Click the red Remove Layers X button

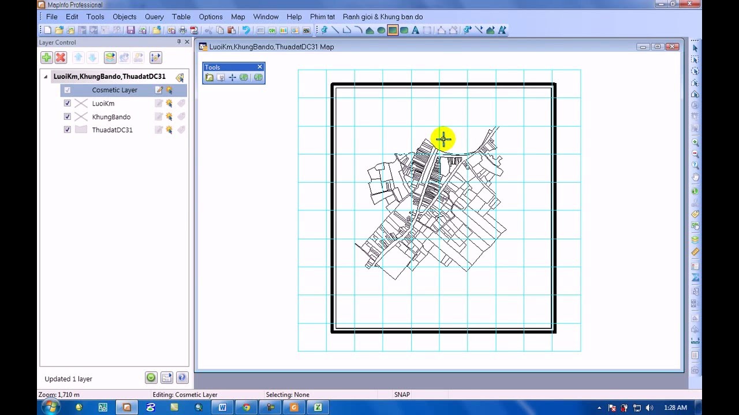[x=61, y=57]
